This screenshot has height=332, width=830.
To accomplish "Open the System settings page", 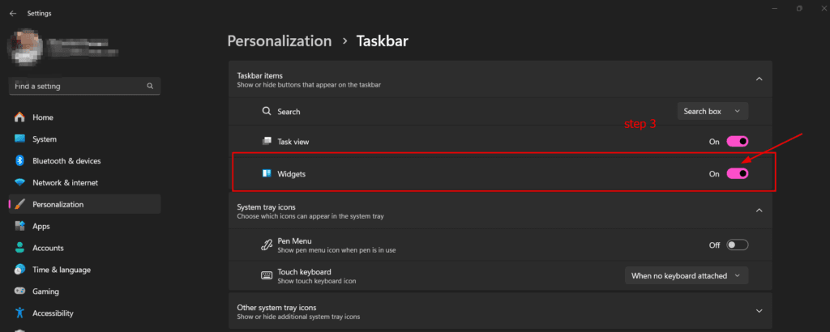I will pos(84,139).
